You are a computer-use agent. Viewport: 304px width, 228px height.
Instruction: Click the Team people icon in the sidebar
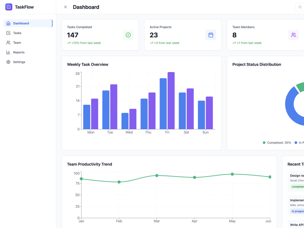click(x=8, y=43)
